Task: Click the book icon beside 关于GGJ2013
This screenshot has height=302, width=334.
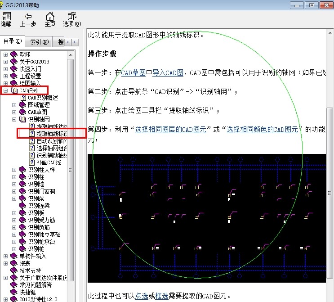Action: point(14,62)
